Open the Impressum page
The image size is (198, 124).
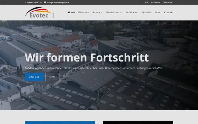155,2
